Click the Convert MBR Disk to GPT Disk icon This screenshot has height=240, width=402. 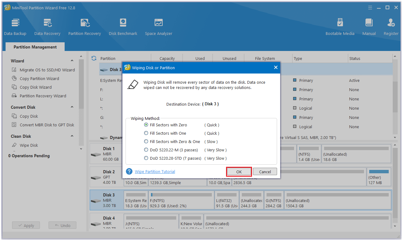[14, 125]
